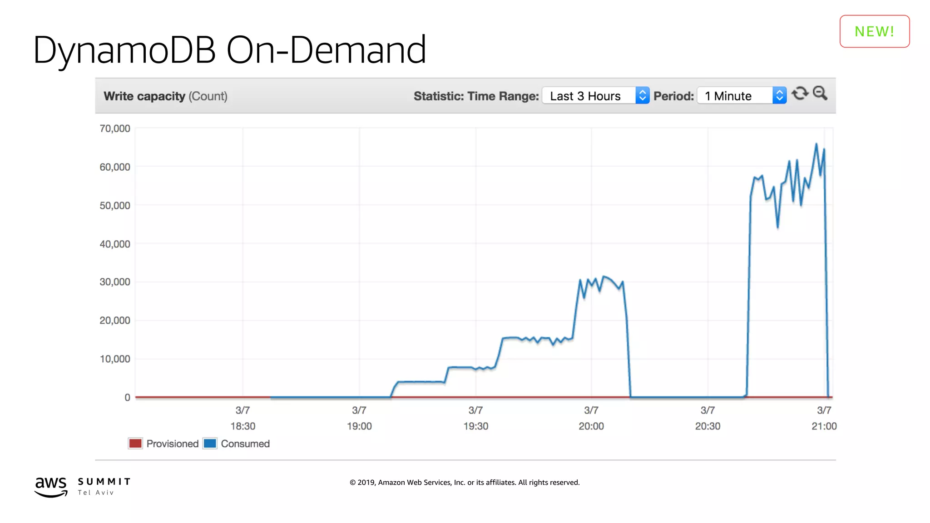Click the 'Write capacity (Count)' title
This screenshot has height=523, width=930.
(x=165, y=96)
